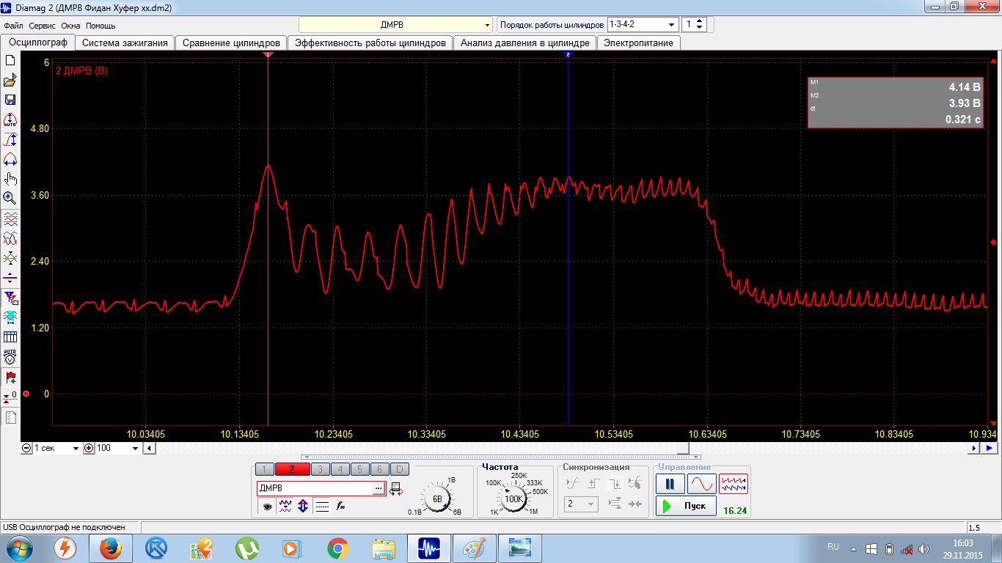The image size is (1002, 563).
Task: Select the red channel 2 button
Action: coord(292,469)
